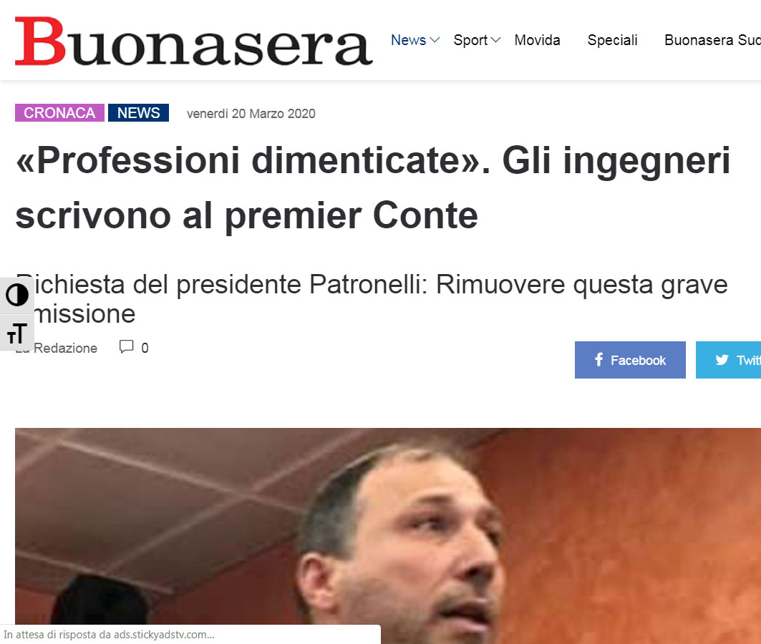
Task: Select the CRONACA category tag
Action: tap(59, 112)
